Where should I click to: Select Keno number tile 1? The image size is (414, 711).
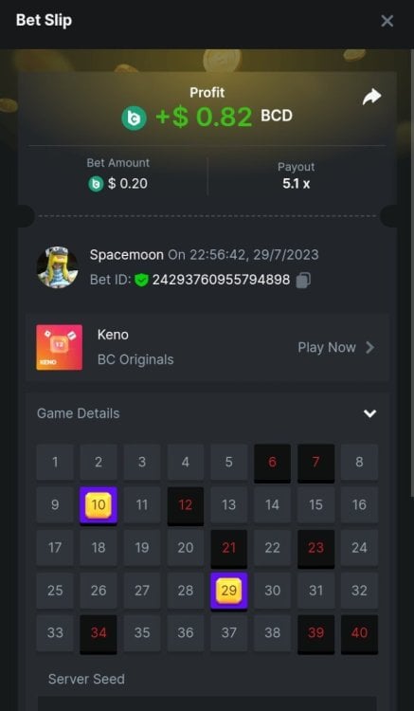click(x=55, y=462)
